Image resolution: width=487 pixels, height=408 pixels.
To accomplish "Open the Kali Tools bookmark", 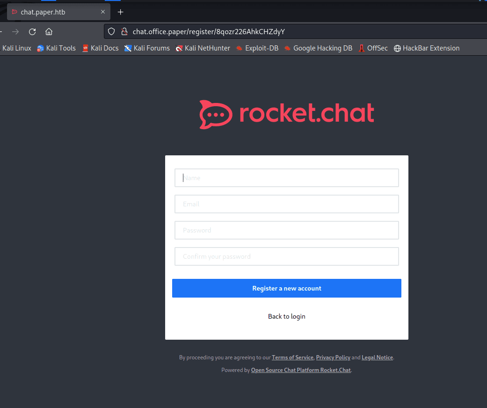I will pos(56,48).
